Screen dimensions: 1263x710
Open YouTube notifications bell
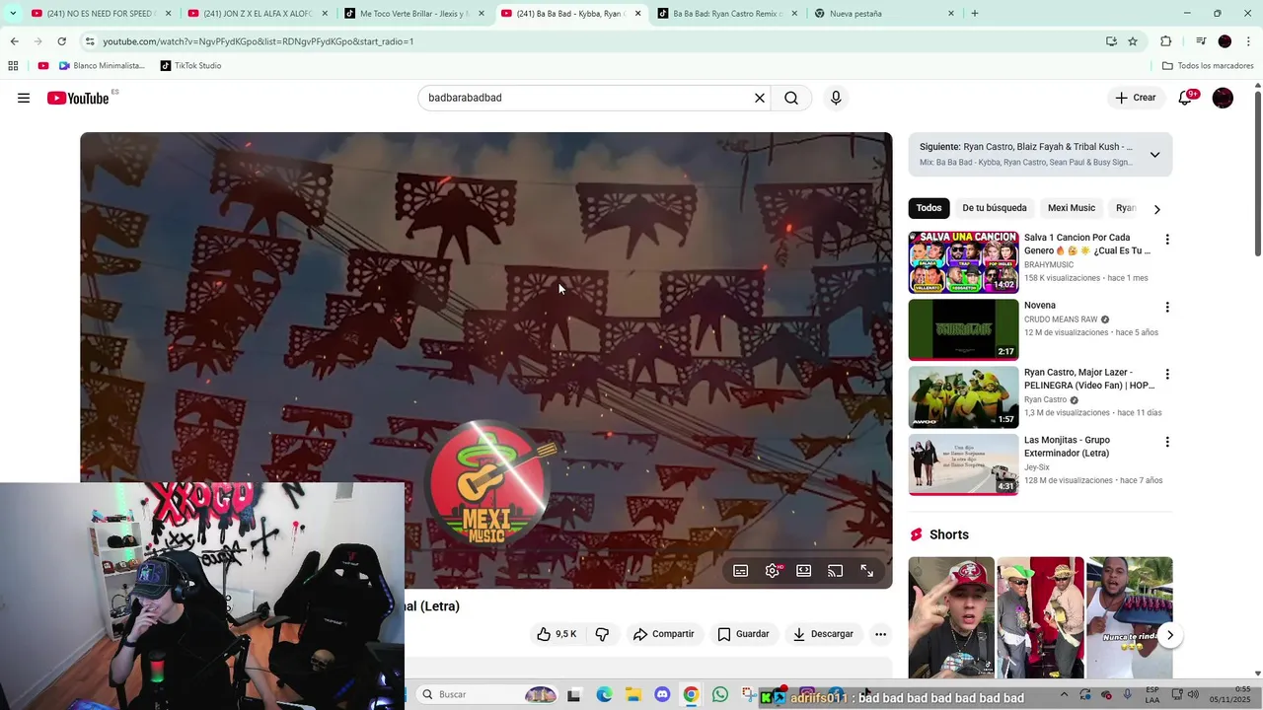pyautogui.click(x=1186, y=98)
